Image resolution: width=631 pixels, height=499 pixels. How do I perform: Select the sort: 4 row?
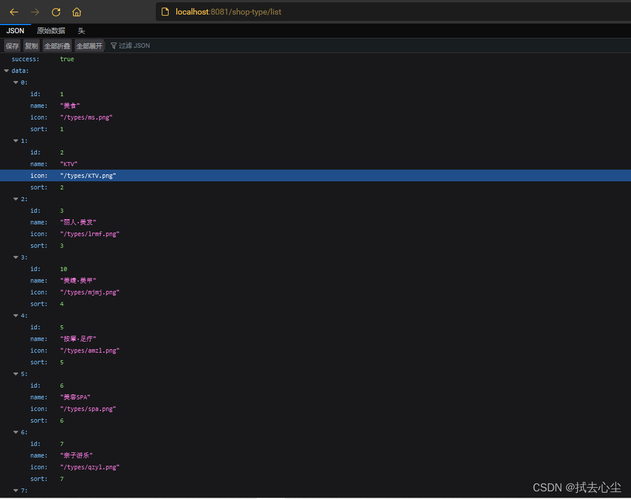point(315,304)
